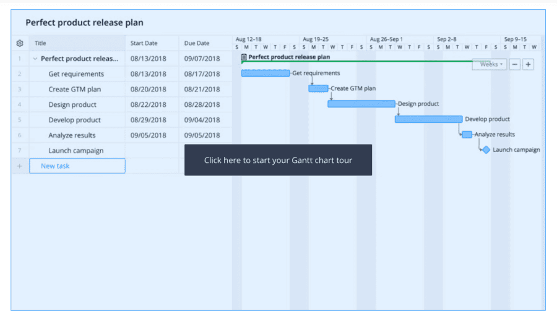Viewport: 557px width, 315px height.
Task: Select the Analyze results Gantt bar
Action: [x=467, y=135]
